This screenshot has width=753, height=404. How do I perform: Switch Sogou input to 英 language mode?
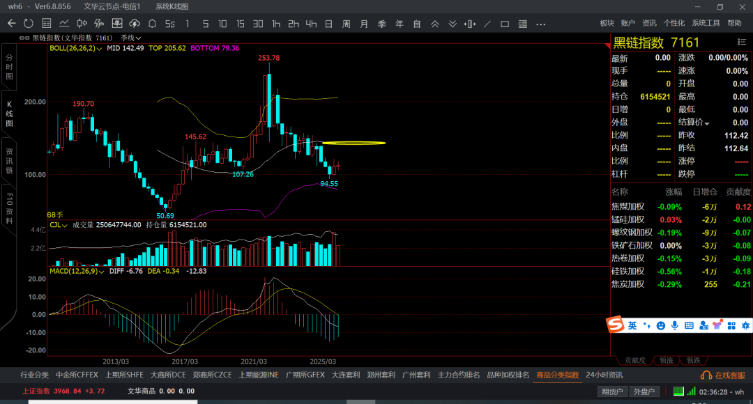click(632, 326)
